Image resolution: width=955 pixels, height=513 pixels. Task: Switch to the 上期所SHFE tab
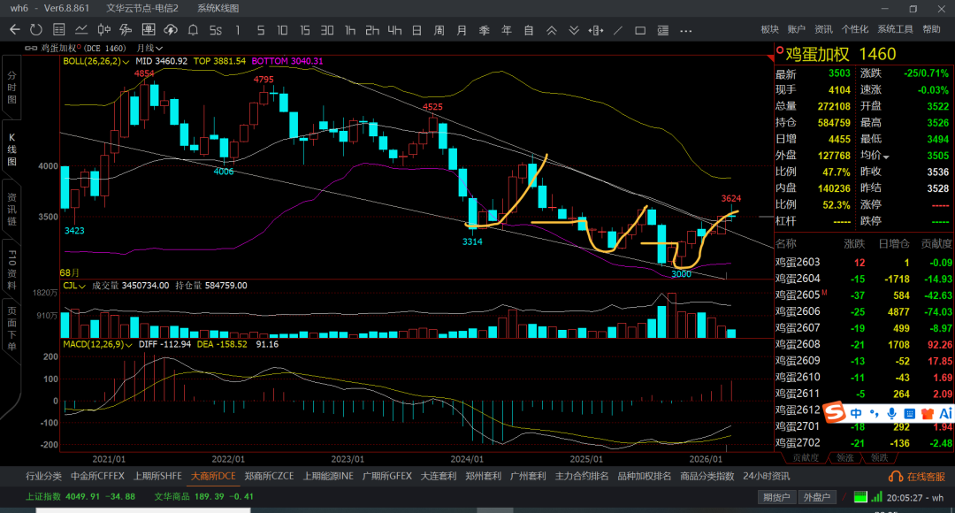pyautogui.click(x=157, y=476)
